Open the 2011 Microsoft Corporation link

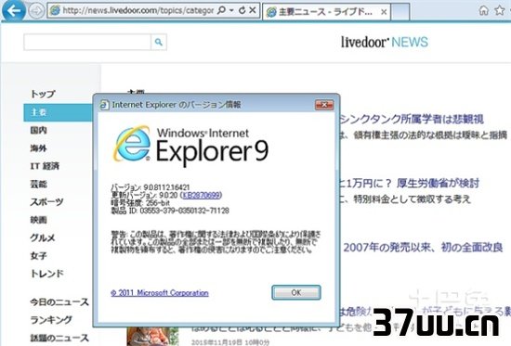(160, 293)
